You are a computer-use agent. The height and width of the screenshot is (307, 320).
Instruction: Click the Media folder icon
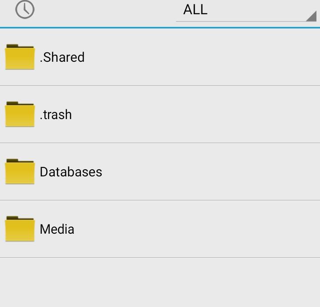20,229
